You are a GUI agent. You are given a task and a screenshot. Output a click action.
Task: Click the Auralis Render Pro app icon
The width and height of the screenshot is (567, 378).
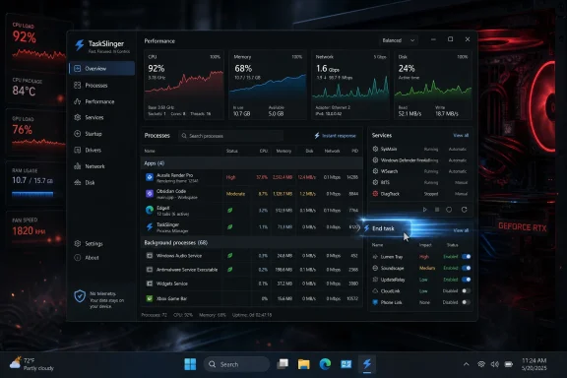pyautogui.click(x=150, y=177)
